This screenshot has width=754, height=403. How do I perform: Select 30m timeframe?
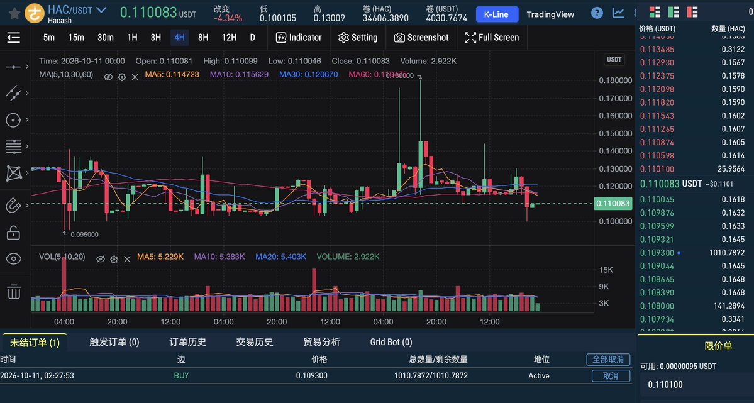[105, 38]
